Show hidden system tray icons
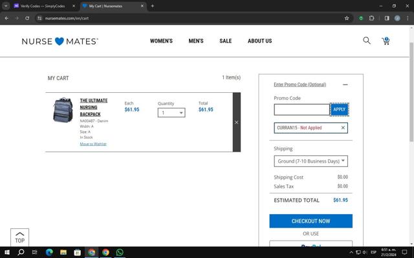The height and width of the screenshot is (258, 414). tap(351, 252)
